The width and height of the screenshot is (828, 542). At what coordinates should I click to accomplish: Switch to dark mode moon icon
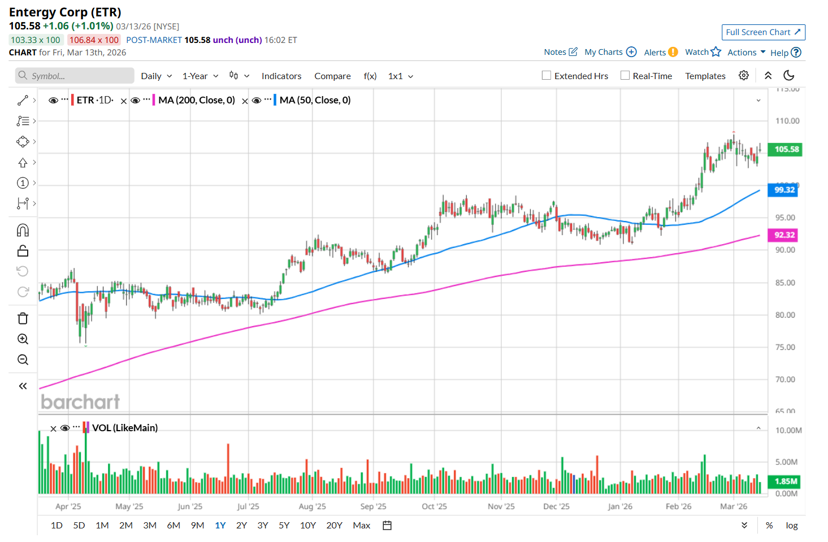click(789, 76)
